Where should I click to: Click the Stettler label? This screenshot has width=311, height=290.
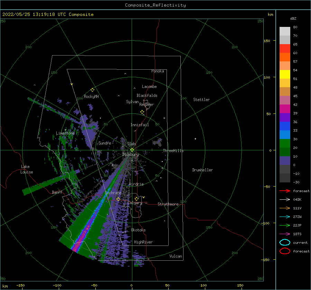[x=201, y=100]
